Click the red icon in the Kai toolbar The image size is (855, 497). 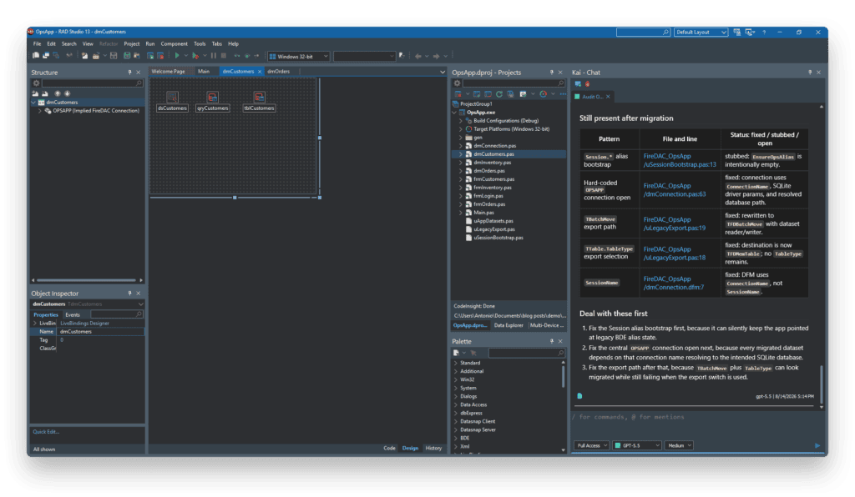coord(587,84)
